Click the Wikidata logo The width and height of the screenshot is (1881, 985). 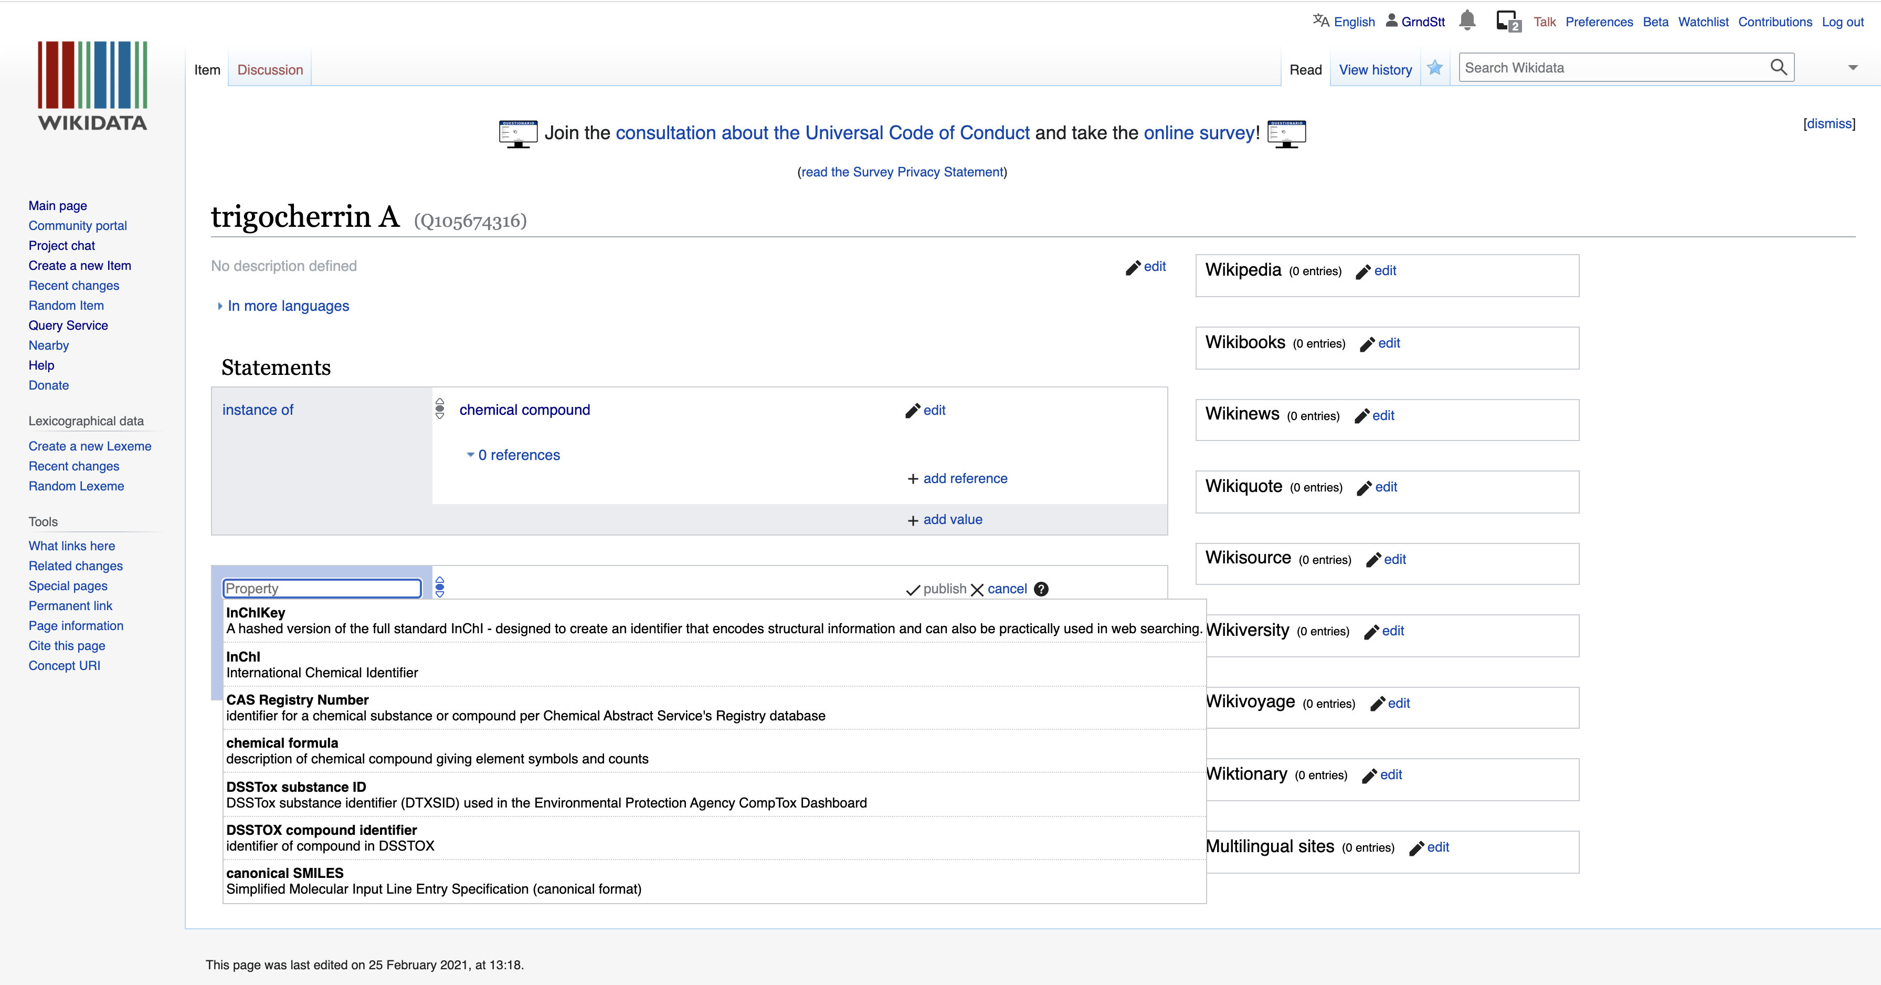(93, 86)
